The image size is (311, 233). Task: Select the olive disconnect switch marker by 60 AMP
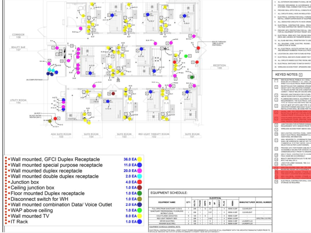(x=50, y=121)
